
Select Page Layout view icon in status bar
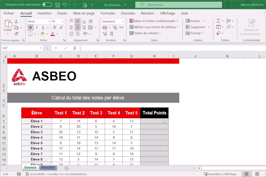coord(257,174)
